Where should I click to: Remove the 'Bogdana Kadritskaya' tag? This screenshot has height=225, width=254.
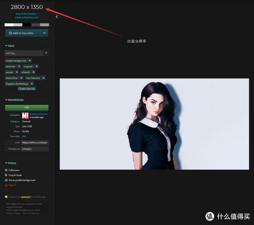(x=32, y=84)
